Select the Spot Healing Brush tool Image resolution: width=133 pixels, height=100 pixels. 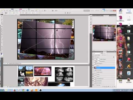(2, 27)
